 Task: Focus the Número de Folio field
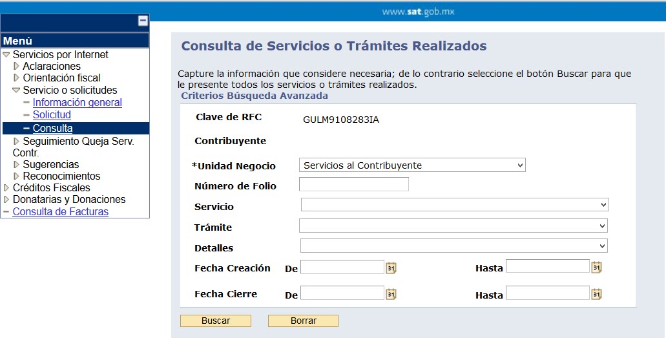[354, 184]
